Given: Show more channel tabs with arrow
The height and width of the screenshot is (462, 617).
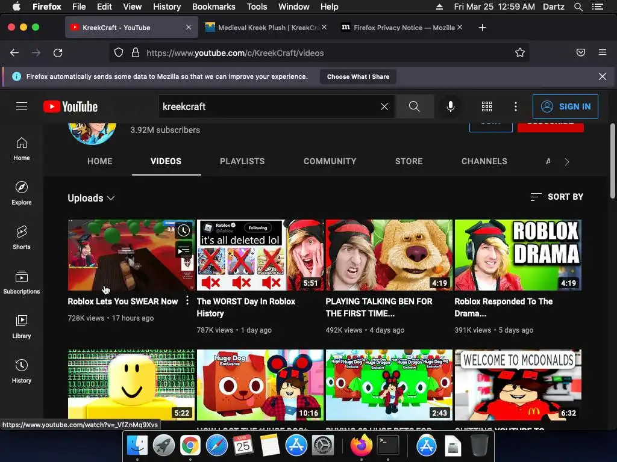Looking at the screenshot, I should pos(566,161).
